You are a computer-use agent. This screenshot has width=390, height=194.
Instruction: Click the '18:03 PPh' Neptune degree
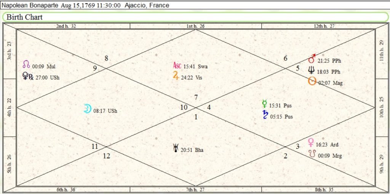click(x=329, y=72)
